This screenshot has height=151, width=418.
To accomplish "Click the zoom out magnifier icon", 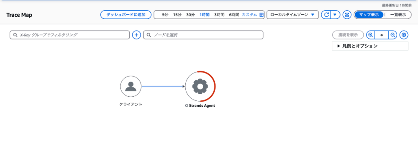I will (393, 35).
